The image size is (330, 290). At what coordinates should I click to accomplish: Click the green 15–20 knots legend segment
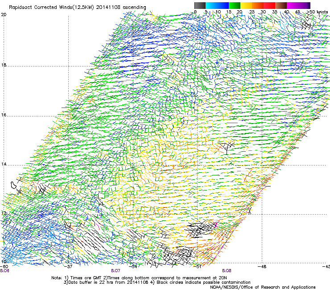(x=235, y=5)
